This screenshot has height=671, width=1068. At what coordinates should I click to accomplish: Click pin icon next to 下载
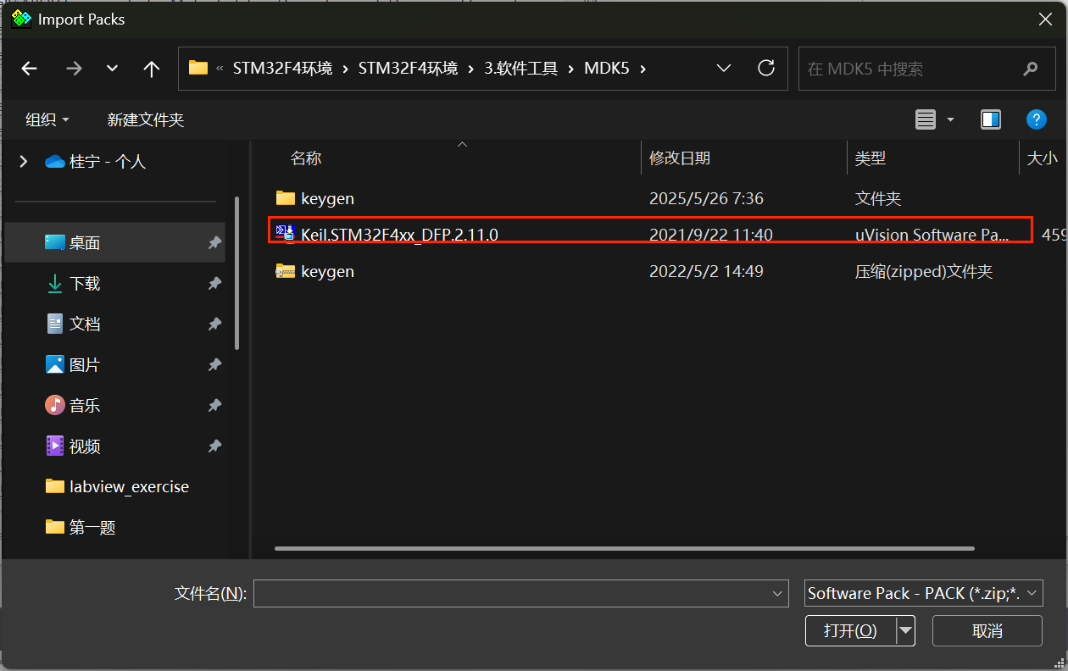click(214, 283)
